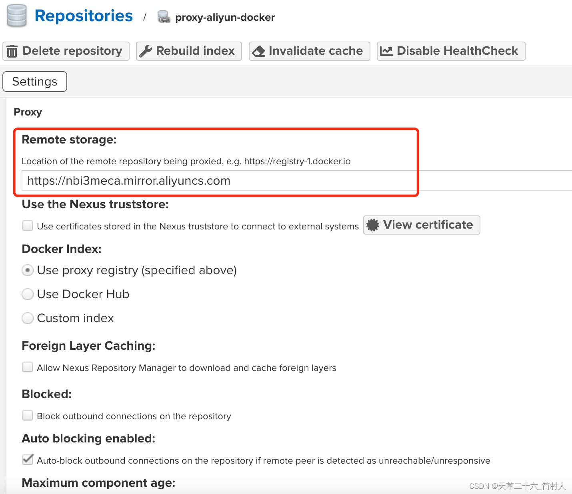The image size is (572, 494).
Task: Check Block outbound connections checkbox
Action: pos(28,416)
